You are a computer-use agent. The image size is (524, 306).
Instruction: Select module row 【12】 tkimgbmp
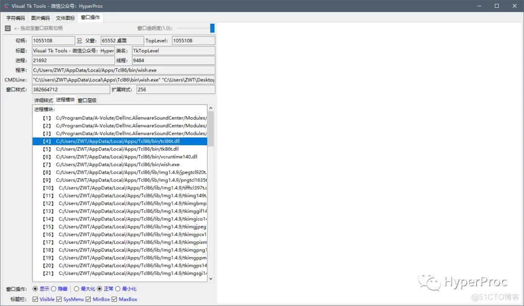click(x=120, y=203)
